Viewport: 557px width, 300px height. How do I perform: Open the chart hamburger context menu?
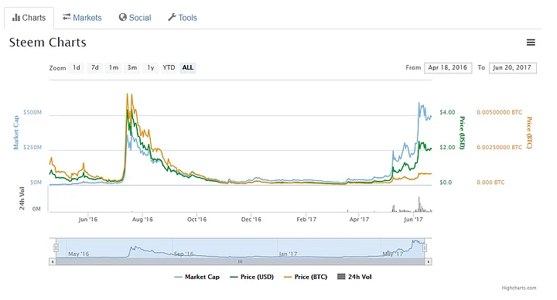(x=531, y=43)
